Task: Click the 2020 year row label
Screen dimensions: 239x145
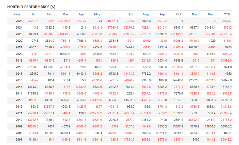Action: pos(19,54)
